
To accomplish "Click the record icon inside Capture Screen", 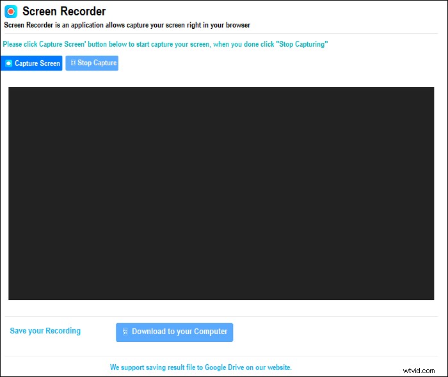I will (x=9, y=63).
